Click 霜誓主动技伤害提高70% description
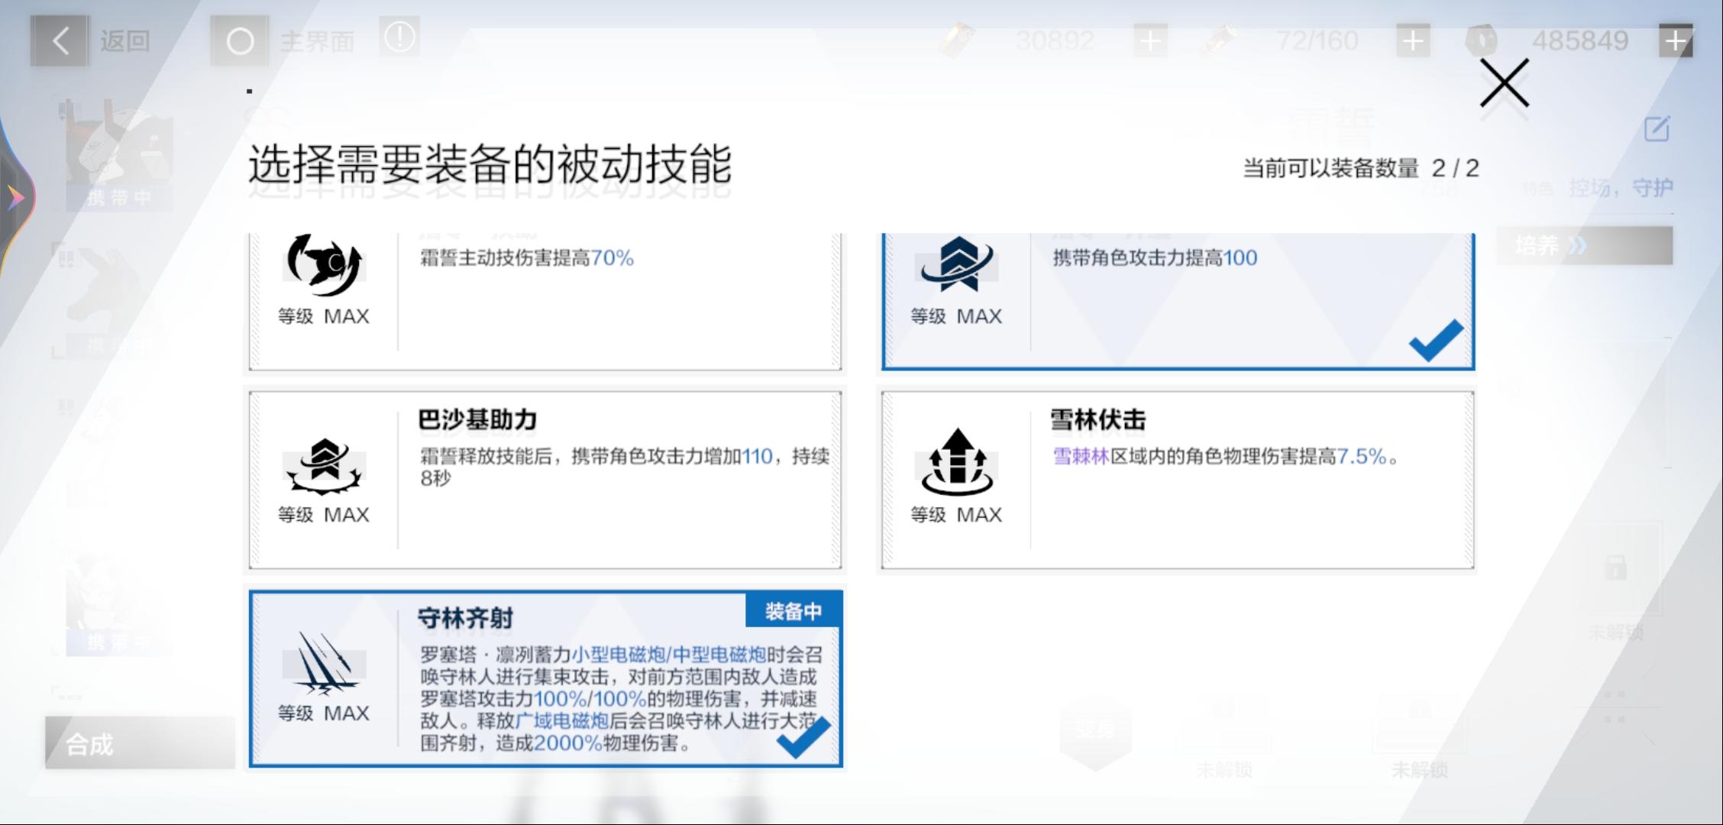Screen dimensions: 1723x825 click(527, 258)
